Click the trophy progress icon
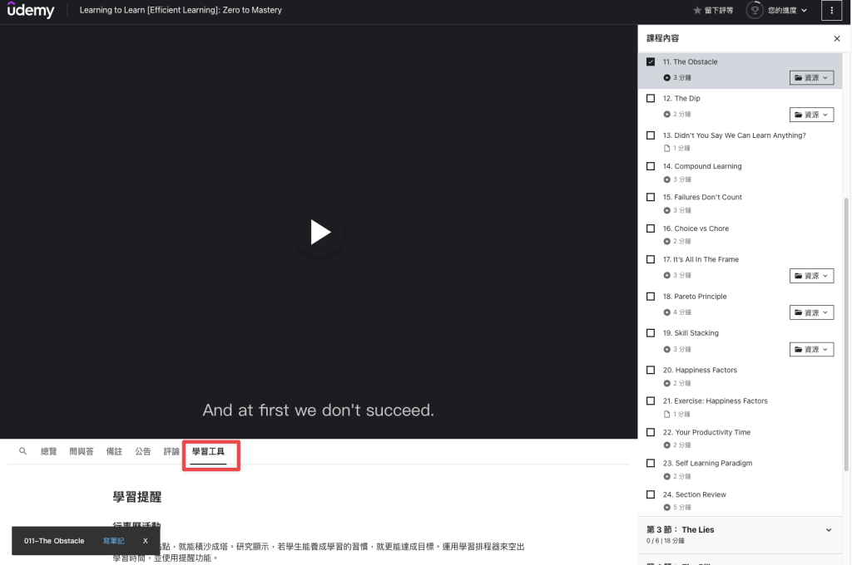852x565 pixels. (x=755, y=11)
